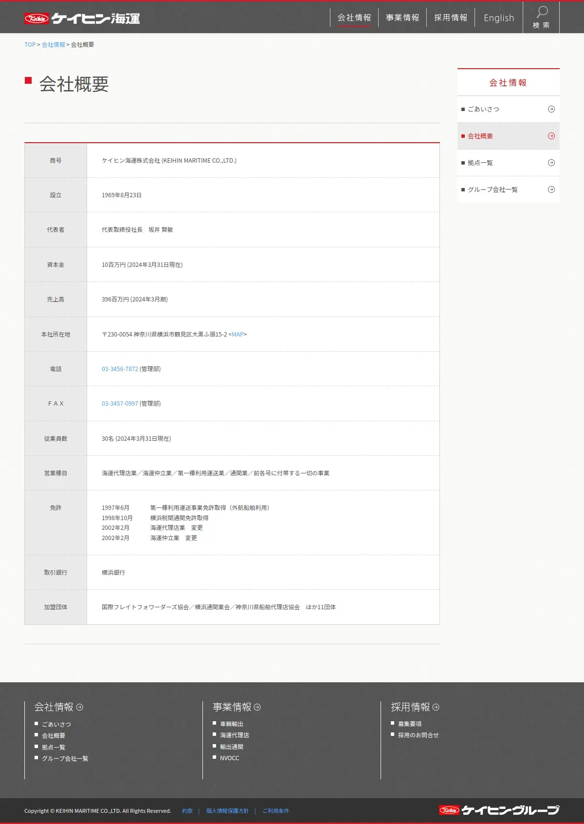Open footer 募集要項 link
This screenshot has height=824, width=584.
coord(410,724)
